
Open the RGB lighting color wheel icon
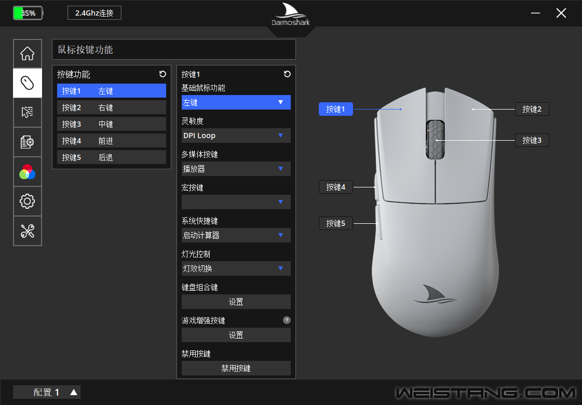click(x=28, y=172)
